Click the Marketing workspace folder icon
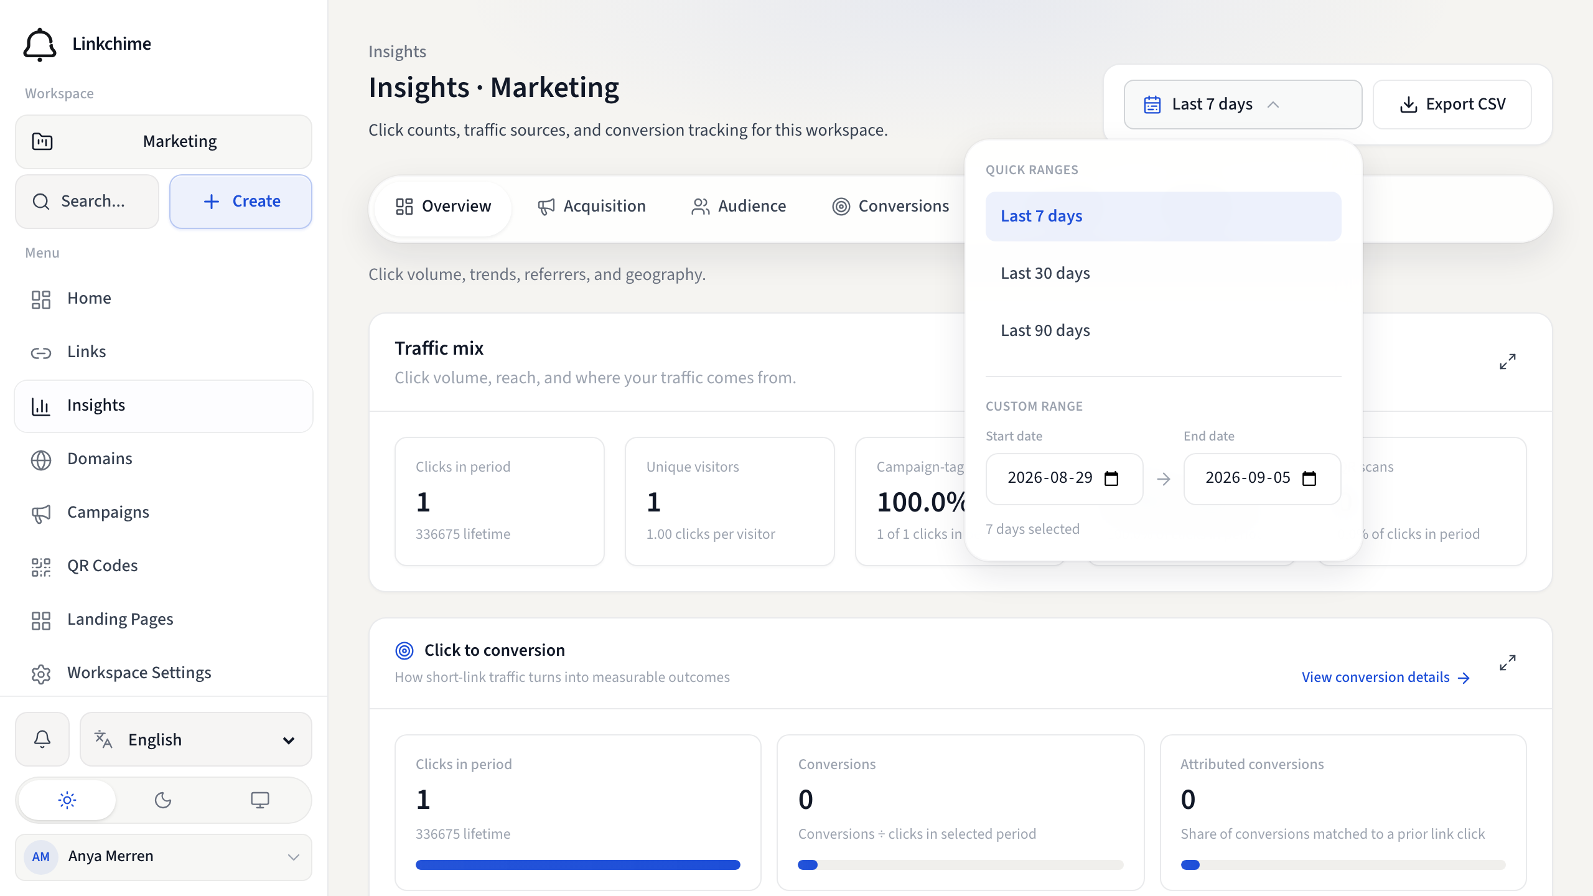 pyautogui.click(x=42, y=141)
